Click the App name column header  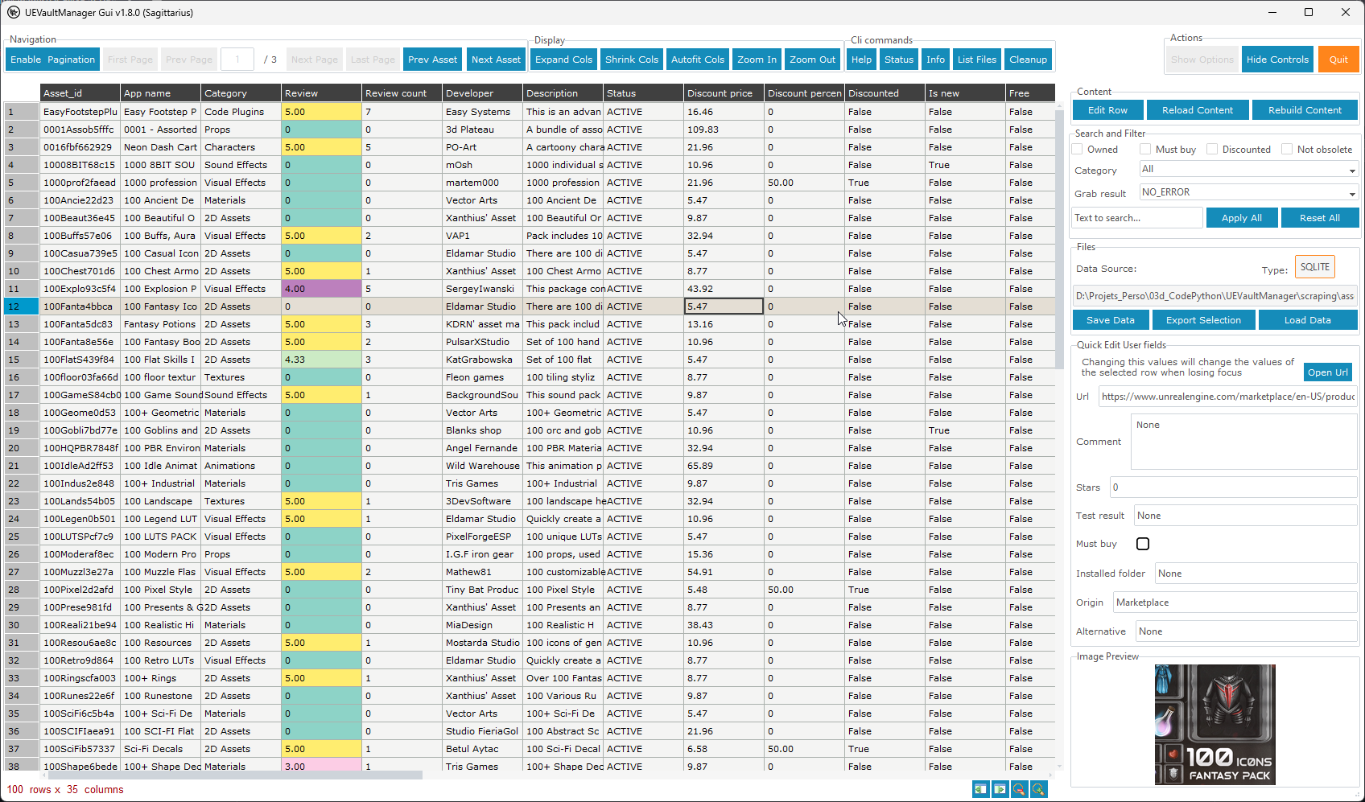[x=161, y=93]
